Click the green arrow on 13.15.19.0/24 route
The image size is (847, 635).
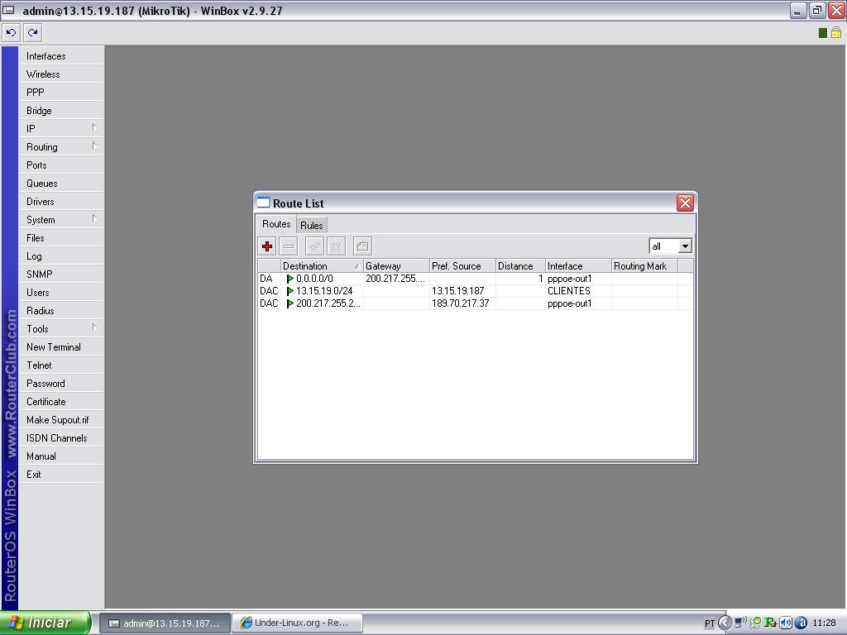pos(290,291)
